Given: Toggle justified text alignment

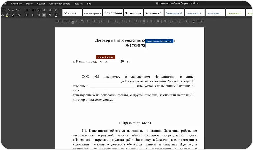Looking at the screenshot, I should [x=44, y=15].
